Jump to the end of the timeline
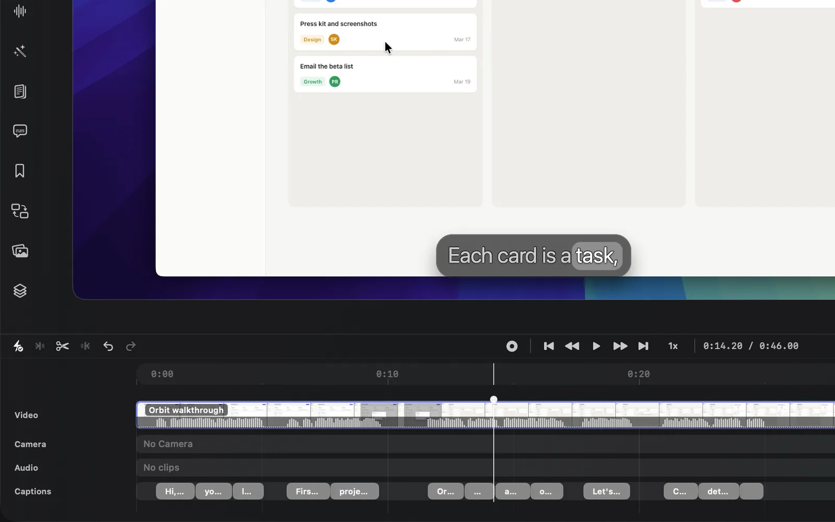The height and width of the screenshot is (522, 835). tap(643, 346)
